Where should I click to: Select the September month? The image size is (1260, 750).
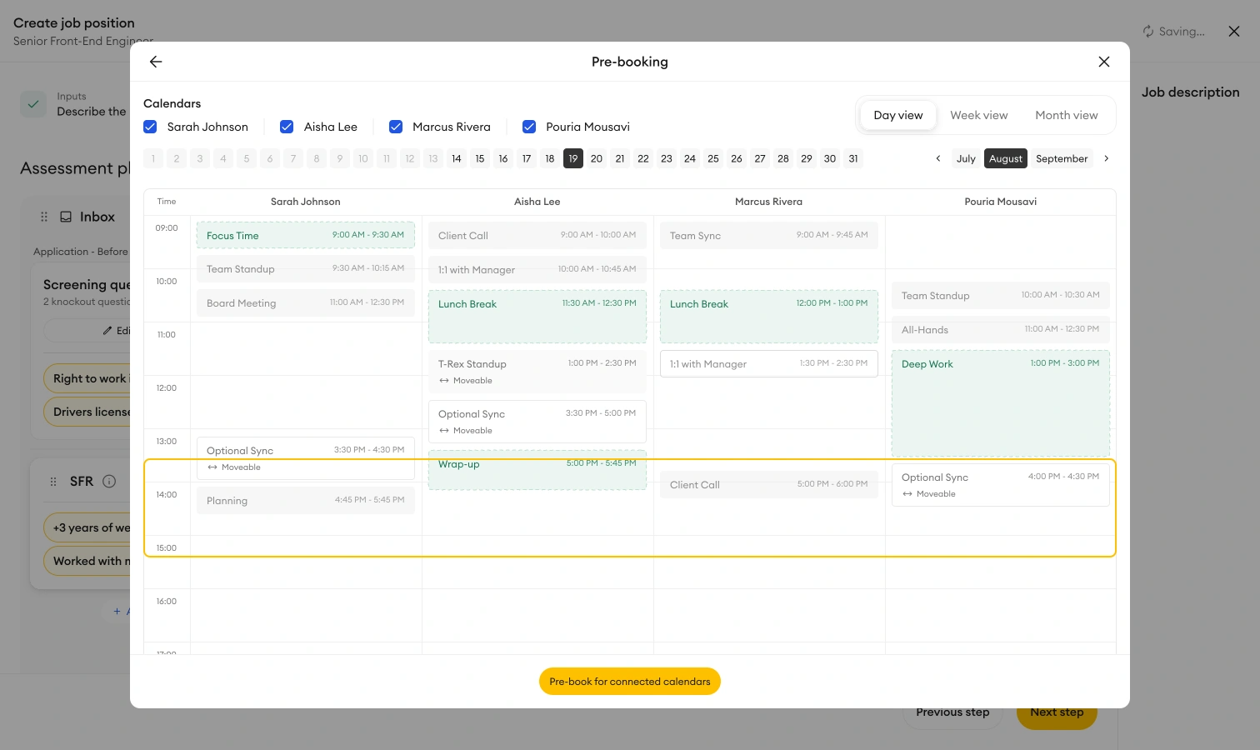point(1062,158)
